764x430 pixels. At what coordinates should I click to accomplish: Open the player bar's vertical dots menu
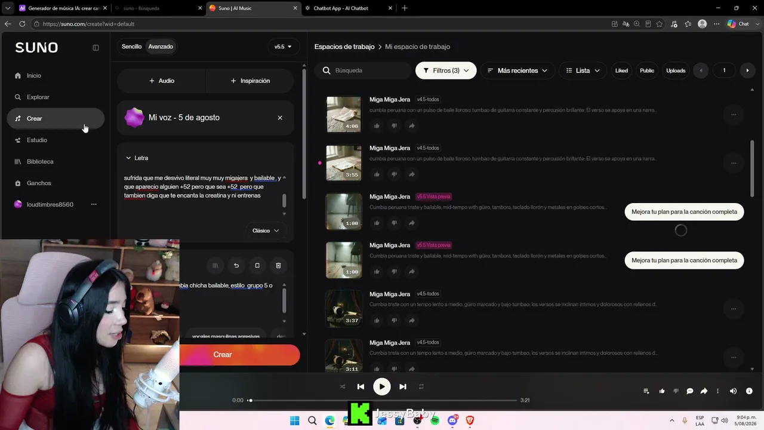coord(717,391)
